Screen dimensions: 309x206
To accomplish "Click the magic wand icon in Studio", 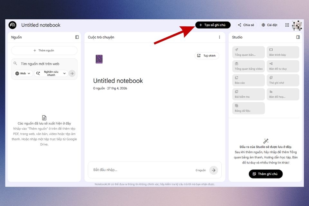I will coord(266,141).
